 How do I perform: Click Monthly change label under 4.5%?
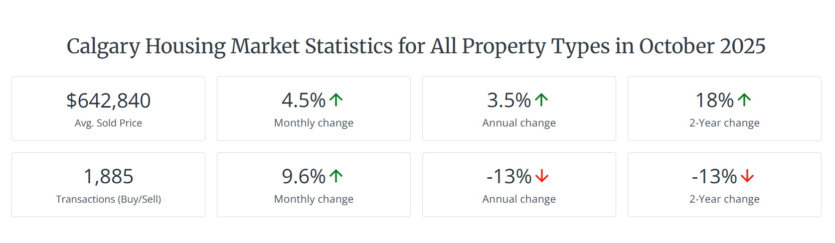[x=314, y=123]
